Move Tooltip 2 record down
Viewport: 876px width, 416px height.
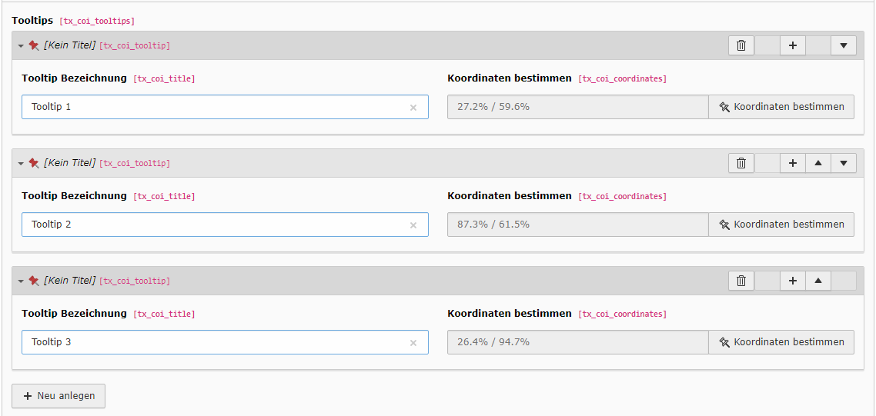pyautogui.click(x=844, y=163)
